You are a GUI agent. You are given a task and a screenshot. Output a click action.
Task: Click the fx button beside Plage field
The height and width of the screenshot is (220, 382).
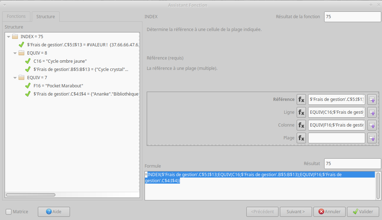[301, 138]
